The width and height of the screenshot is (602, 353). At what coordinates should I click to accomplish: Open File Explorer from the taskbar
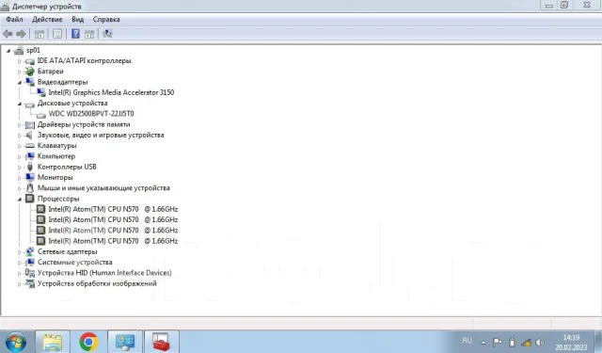point(53,342)
